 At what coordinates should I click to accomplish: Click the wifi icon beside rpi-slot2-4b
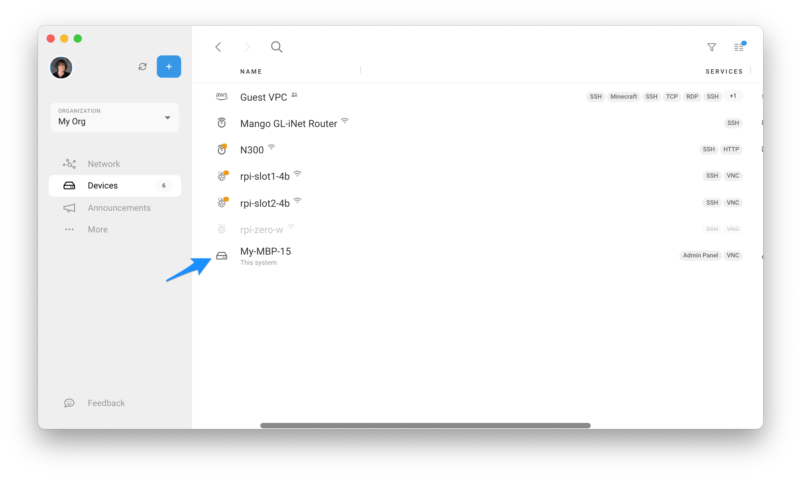(297, 200)
